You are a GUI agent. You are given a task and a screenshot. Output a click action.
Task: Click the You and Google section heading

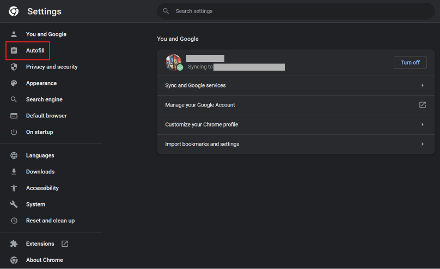[178, 39]
